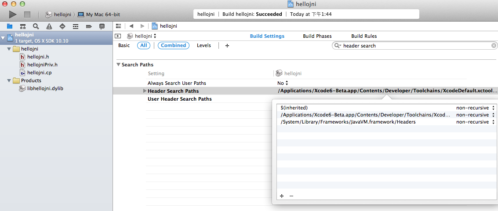Open the Always Search User Paths dropdown
Image resolution: width=498 pixels, height=211 pixels.
(x=283, y=83)
